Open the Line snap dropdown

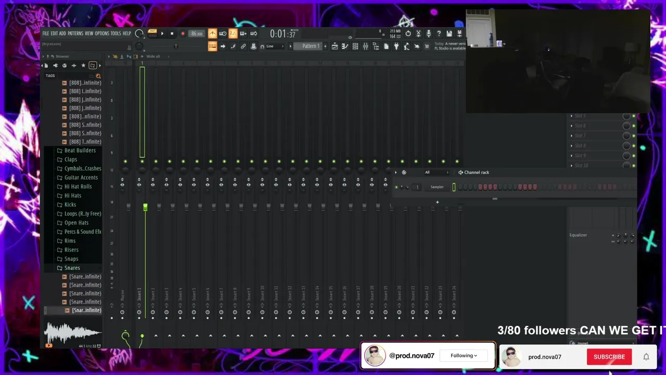pyautogui.click(x=275, y=46)
